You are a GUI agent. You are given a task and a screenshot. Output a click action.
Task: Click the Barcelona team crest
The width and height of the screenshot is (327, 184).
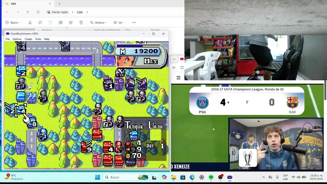(292, 102)
